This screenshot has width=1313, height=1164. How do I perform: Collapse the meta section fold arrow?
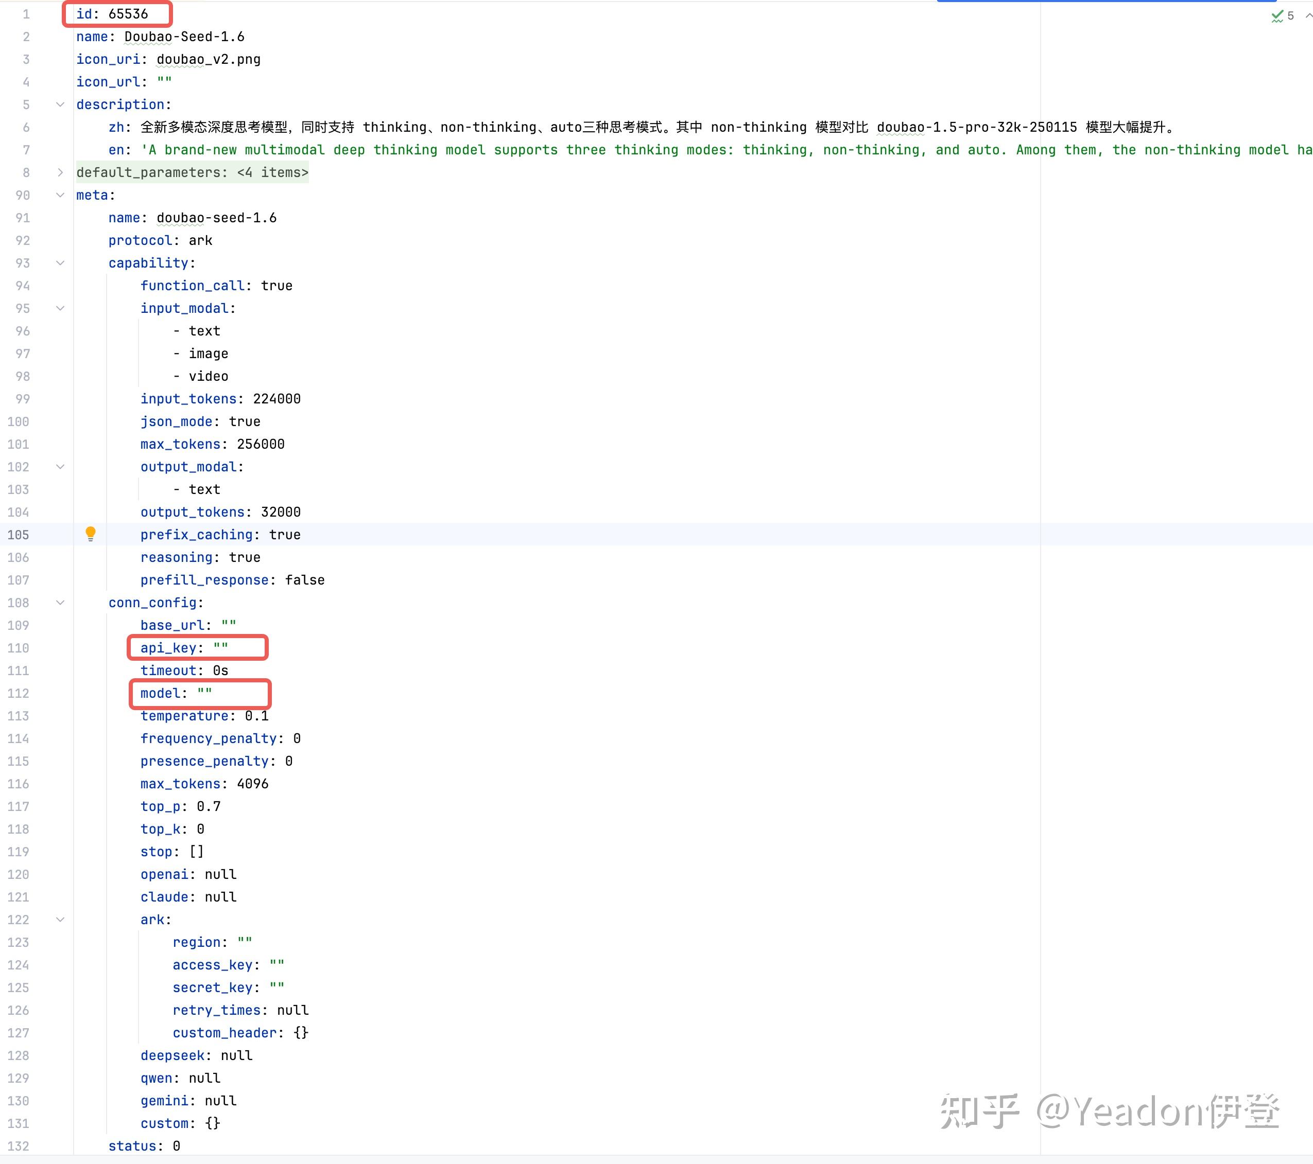tap(60, 195)
